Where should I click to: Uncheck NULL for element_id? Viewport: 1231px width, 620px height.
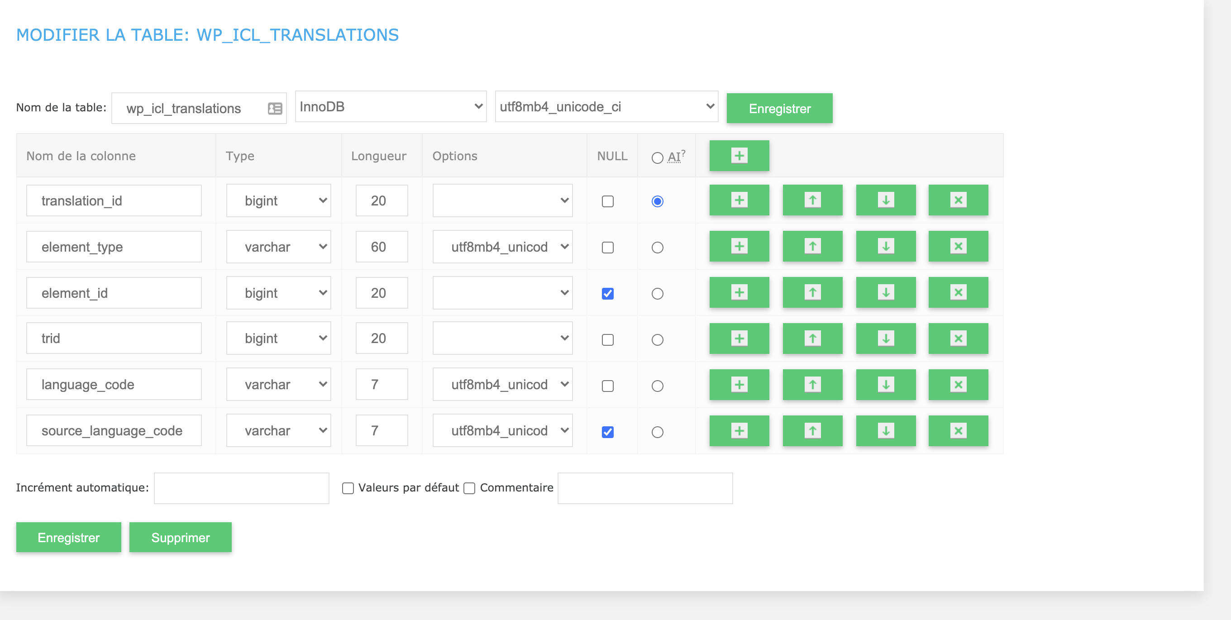pyautogui.click(x=607, y=294)
